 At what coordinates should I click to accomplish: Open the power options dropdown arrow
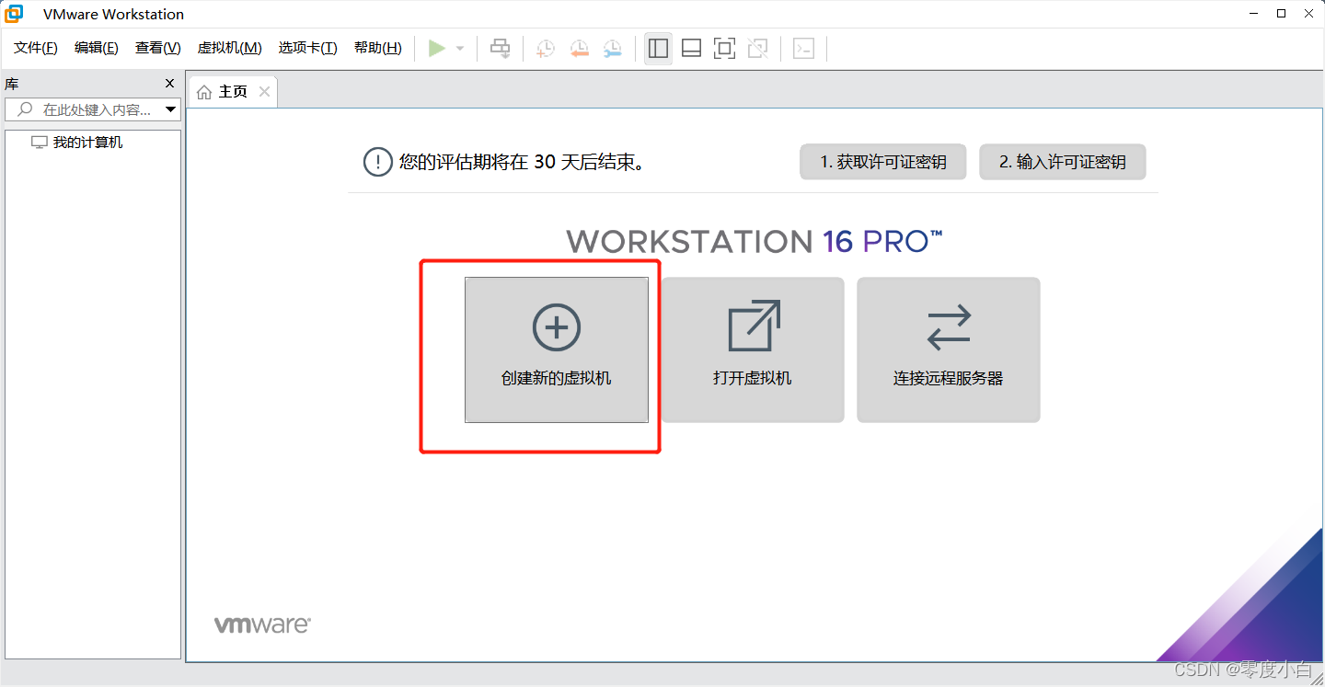pyautogui.click(x=460, y=49)
